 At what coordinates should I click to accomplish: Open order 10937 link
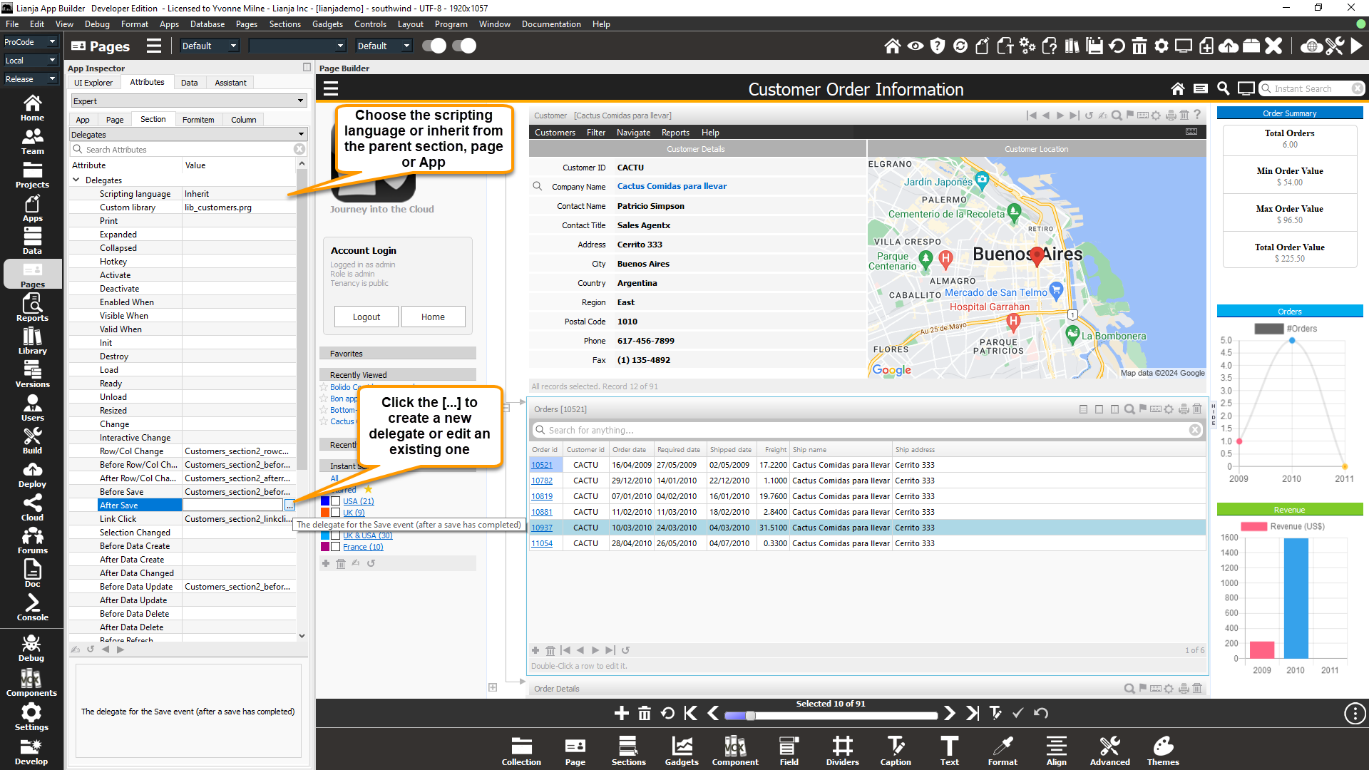point(541,528)
